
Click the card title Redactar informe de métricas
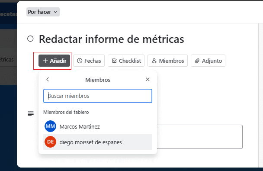coord(111,39)
